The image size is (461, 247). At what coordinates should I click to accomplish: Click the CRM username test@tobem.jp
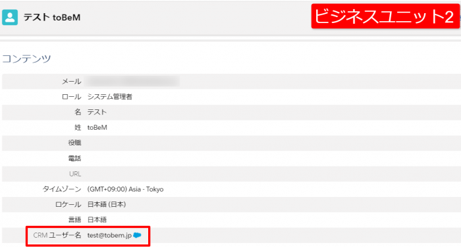109,235
